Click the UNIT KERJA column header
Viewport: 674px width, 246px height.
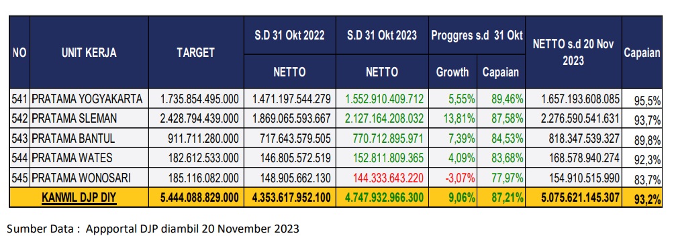[x=89, y=52]
